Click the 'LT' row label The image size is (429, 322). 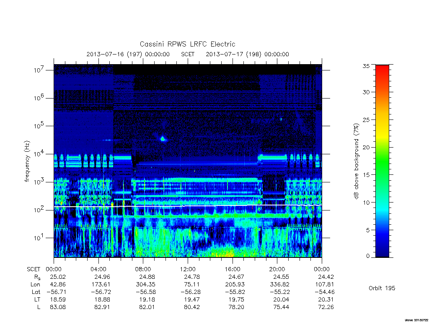tap(37, 299)
